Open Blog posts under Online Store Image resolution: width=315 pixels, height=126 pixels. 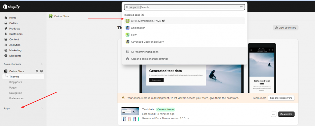(x=15, y=82)
